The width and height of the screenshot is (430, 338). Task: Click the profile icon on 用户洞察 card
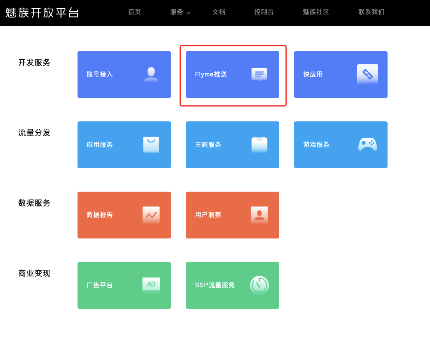coord(259,215)
